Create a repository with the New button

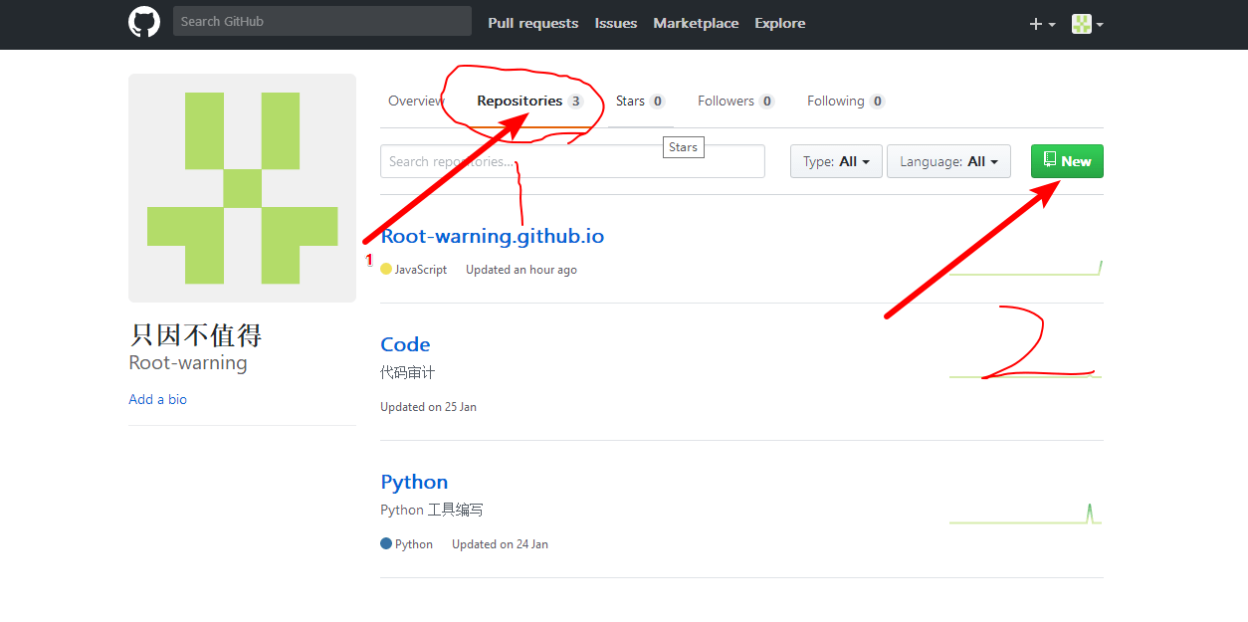coord(1067,161)
